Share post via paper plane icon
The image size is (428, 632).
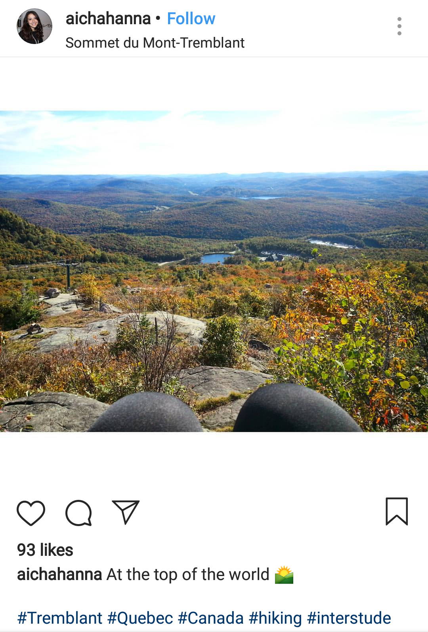(x=126, y=512)
